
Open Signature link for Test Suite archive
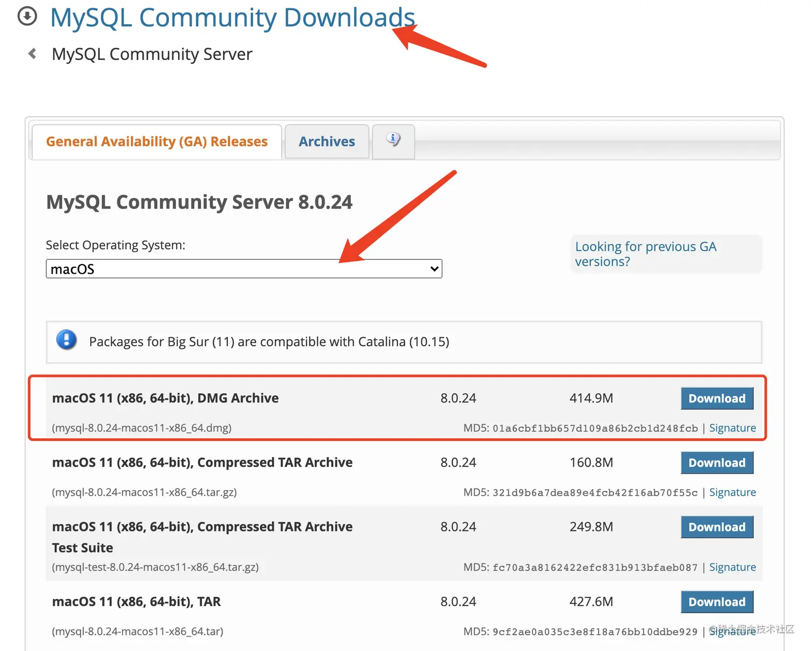coord(733,567)
